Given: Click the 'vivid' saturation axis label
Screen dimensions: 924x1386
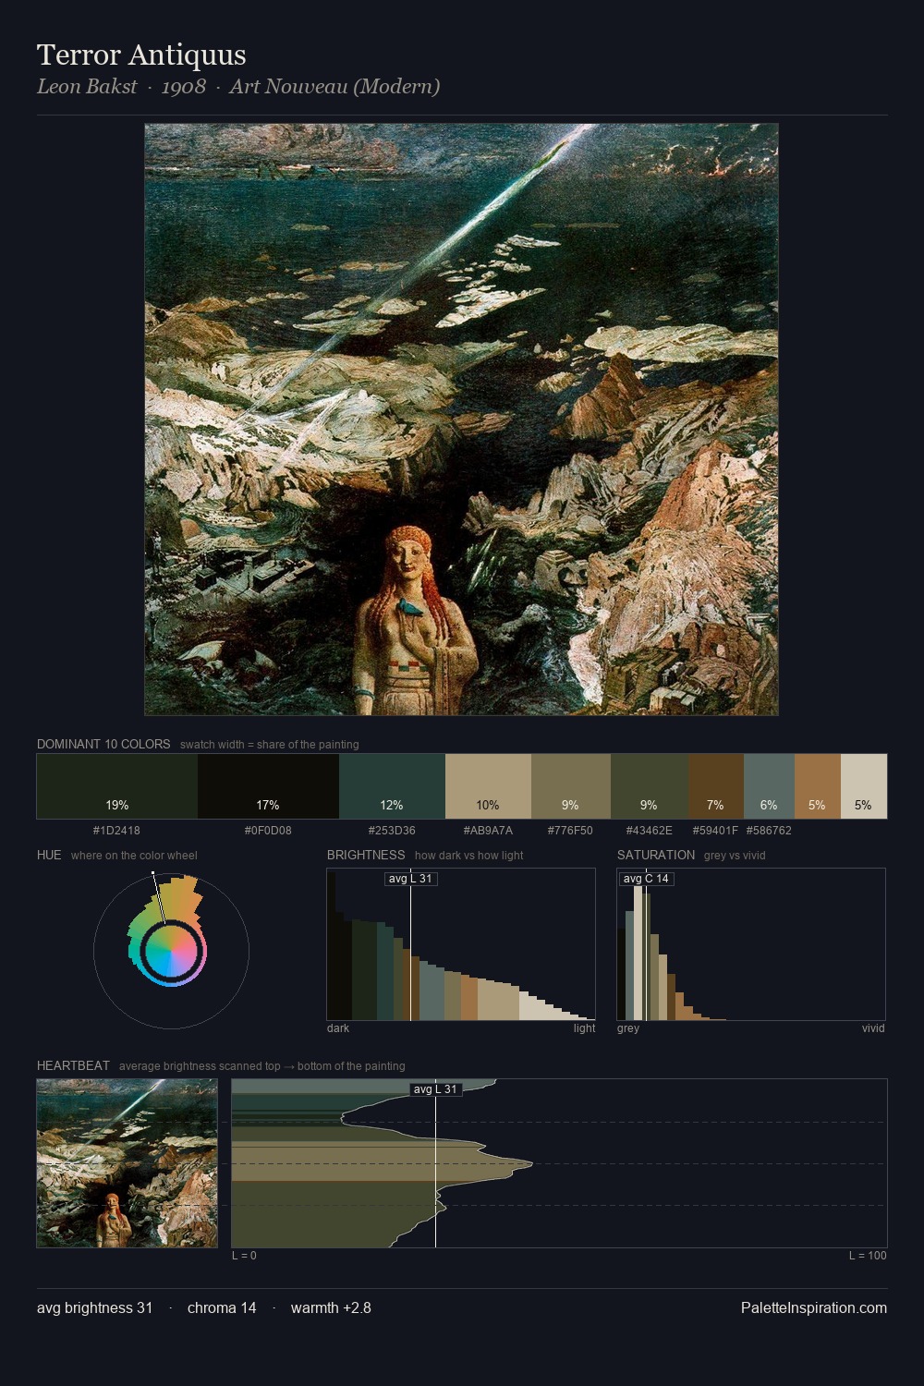Looking at the screenshot, I should click(873, 1028).
